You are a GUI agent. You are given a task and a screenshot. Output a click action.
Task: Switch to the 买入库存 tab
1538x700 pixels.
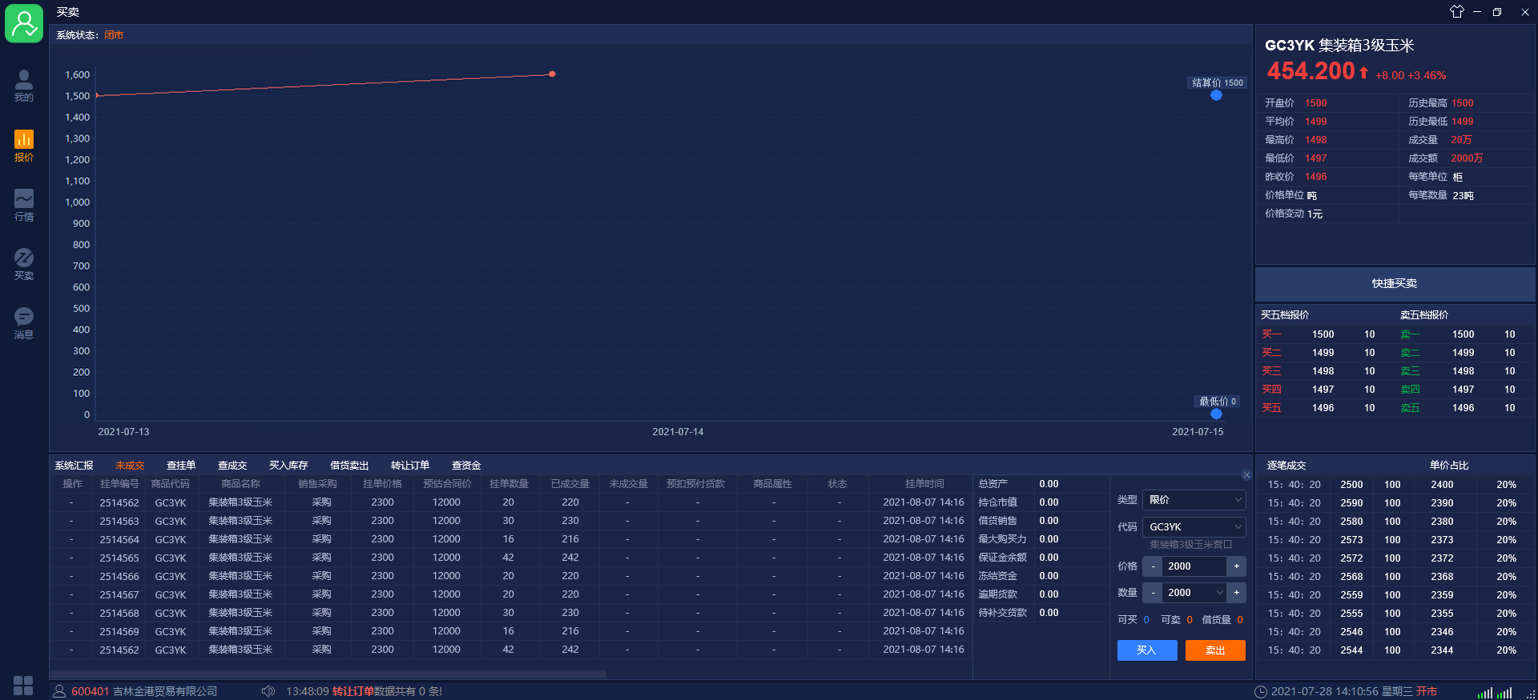click(288, 466)
